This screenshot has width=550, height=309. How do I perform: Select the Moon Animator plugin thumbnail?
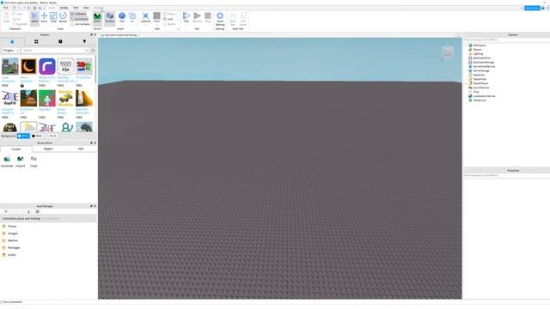coord(28,67)
